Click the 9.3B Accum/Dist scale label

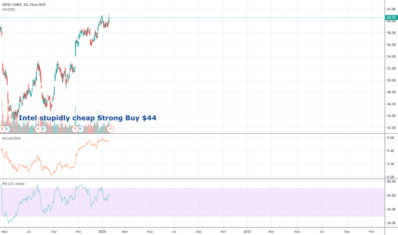click(x=391, y=164)
